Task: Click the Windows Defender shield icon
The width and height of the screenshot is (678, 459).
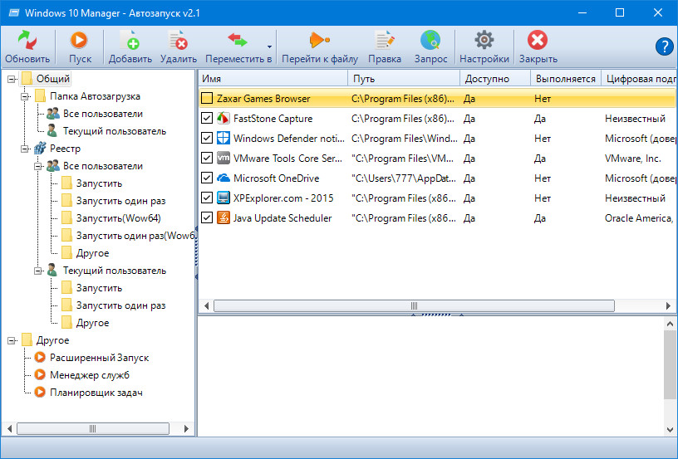Action: 224,138
